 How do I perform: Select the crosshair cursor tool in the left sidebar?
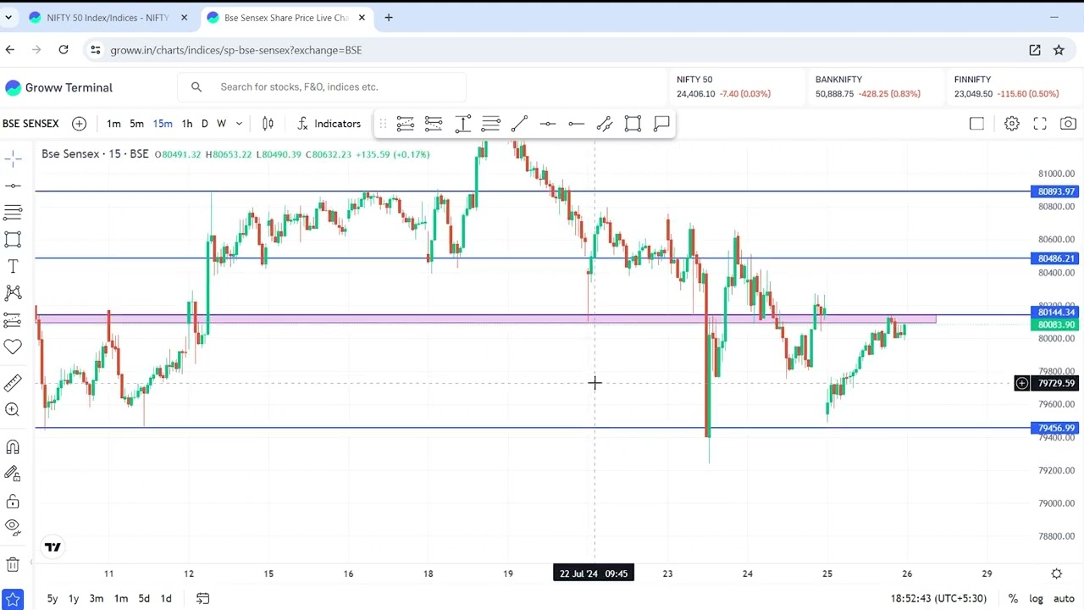(x=13, y=158)
